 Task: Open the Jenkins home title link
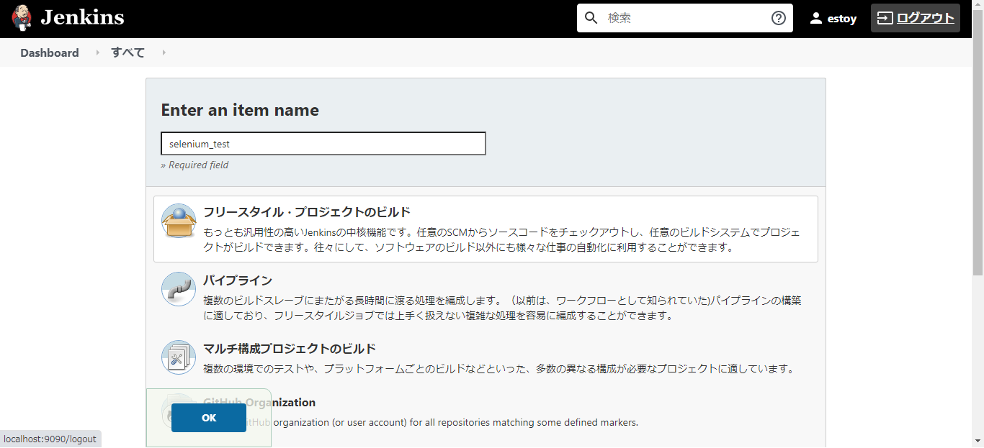(82, 18)
